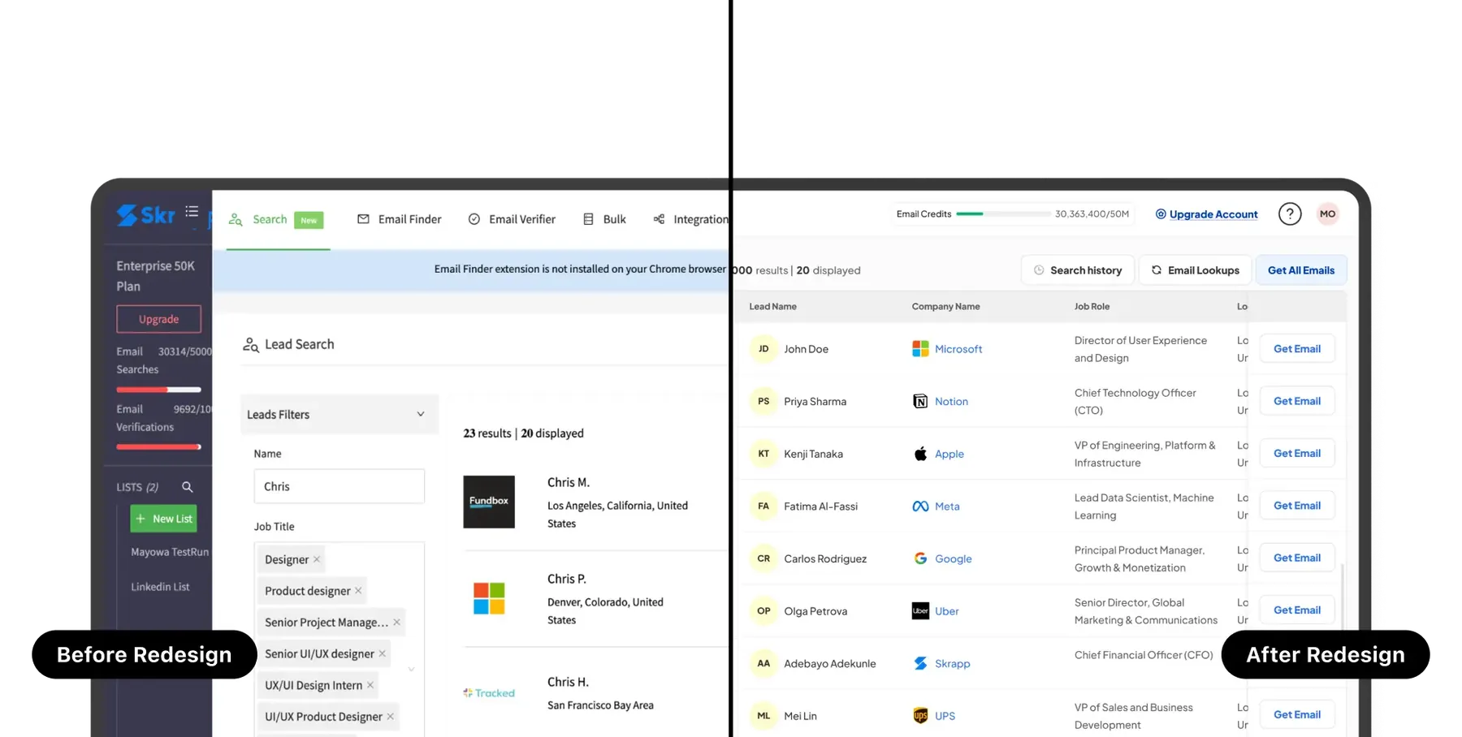Remove the Product designer tag

[358, 591]
